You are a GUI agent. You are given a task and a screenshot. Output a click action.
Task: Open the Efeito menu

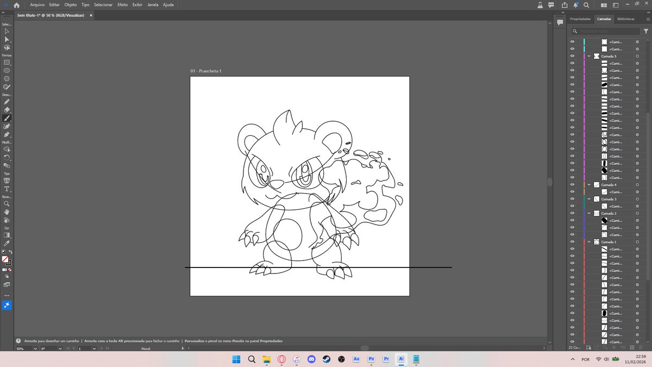123,4
